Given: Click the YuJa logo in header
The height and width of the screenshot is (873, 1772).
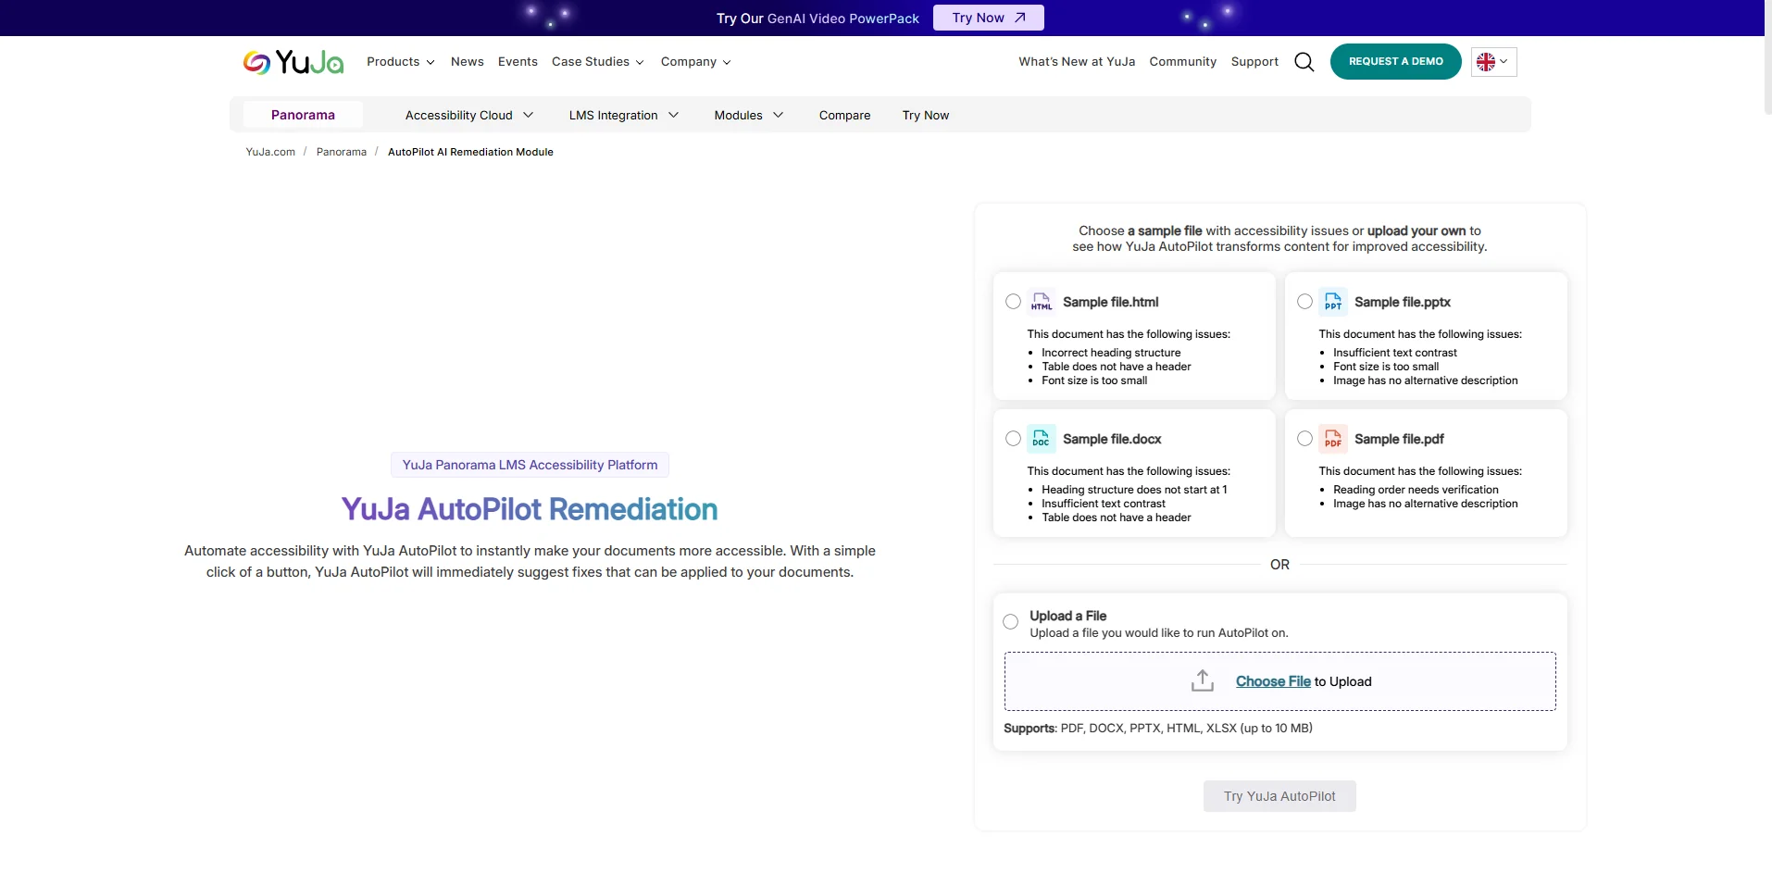Looking at the screenshot, I should (293, 62).
